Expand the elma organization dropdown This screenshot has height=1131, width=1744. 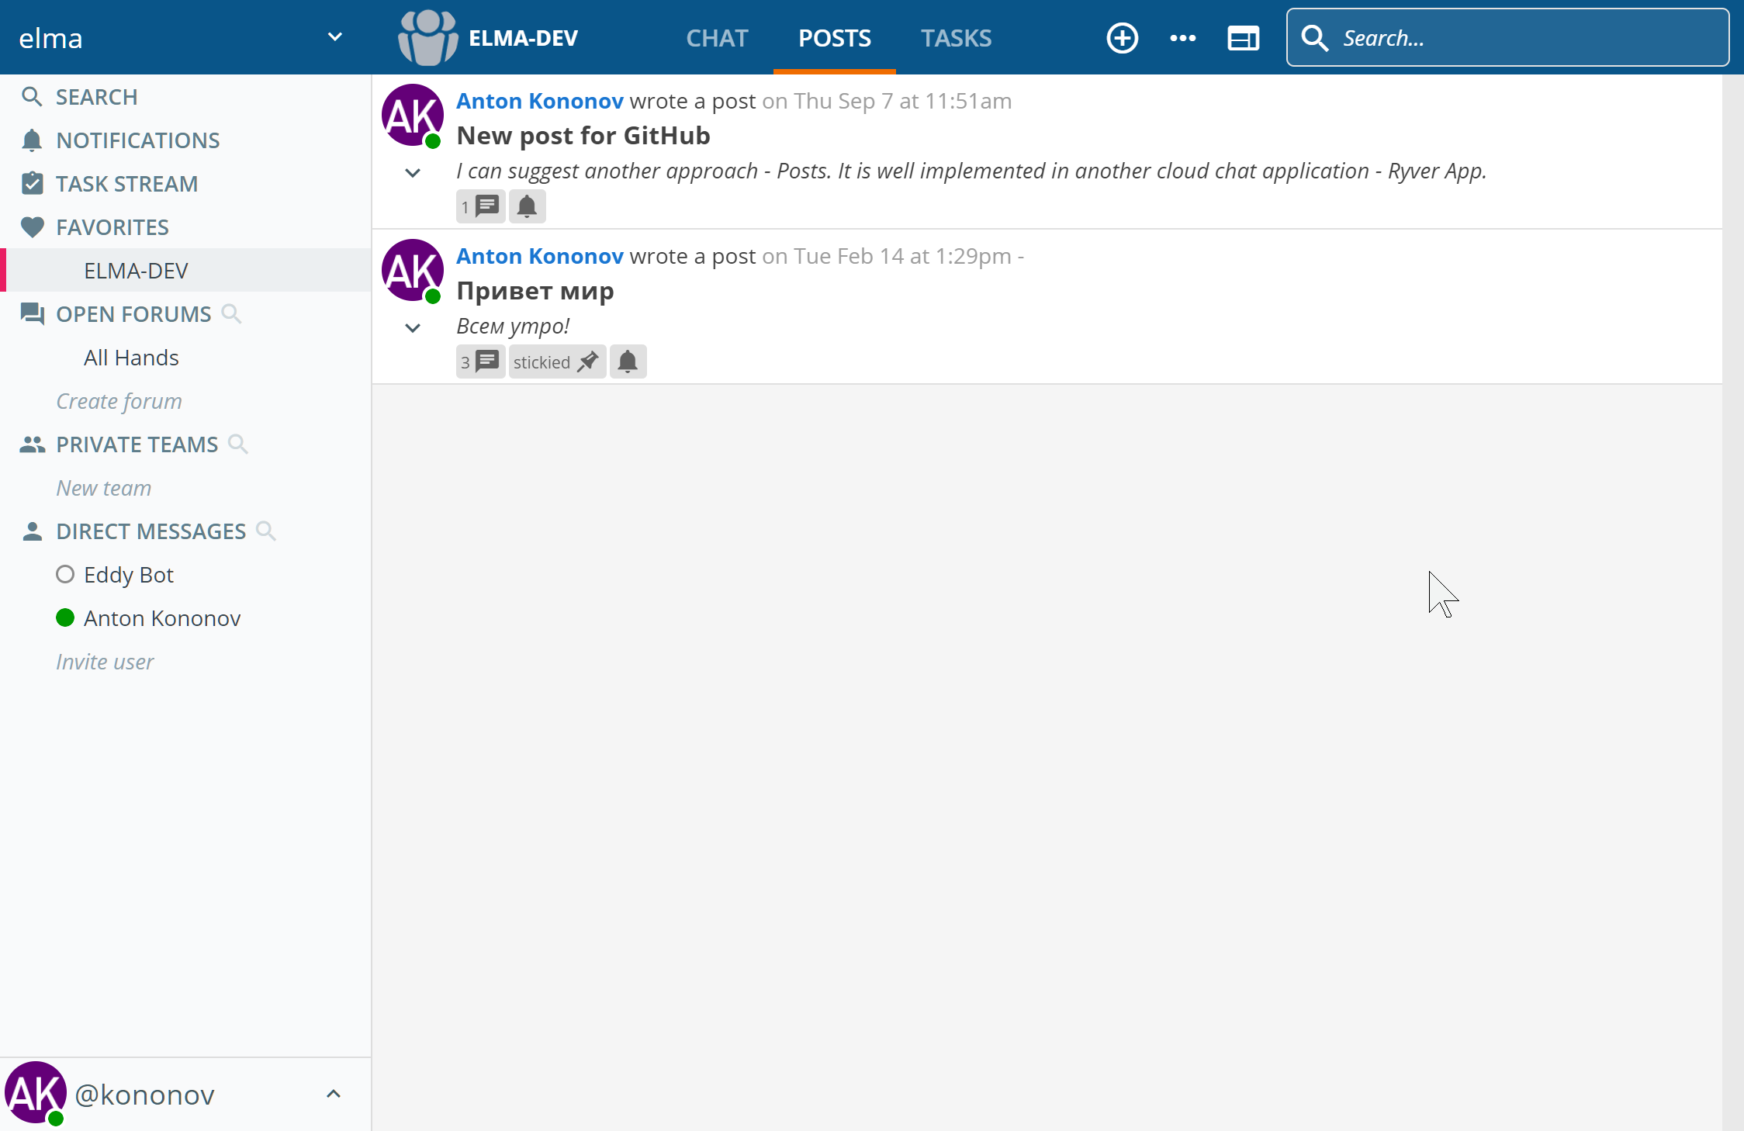[x=334, y=37]
